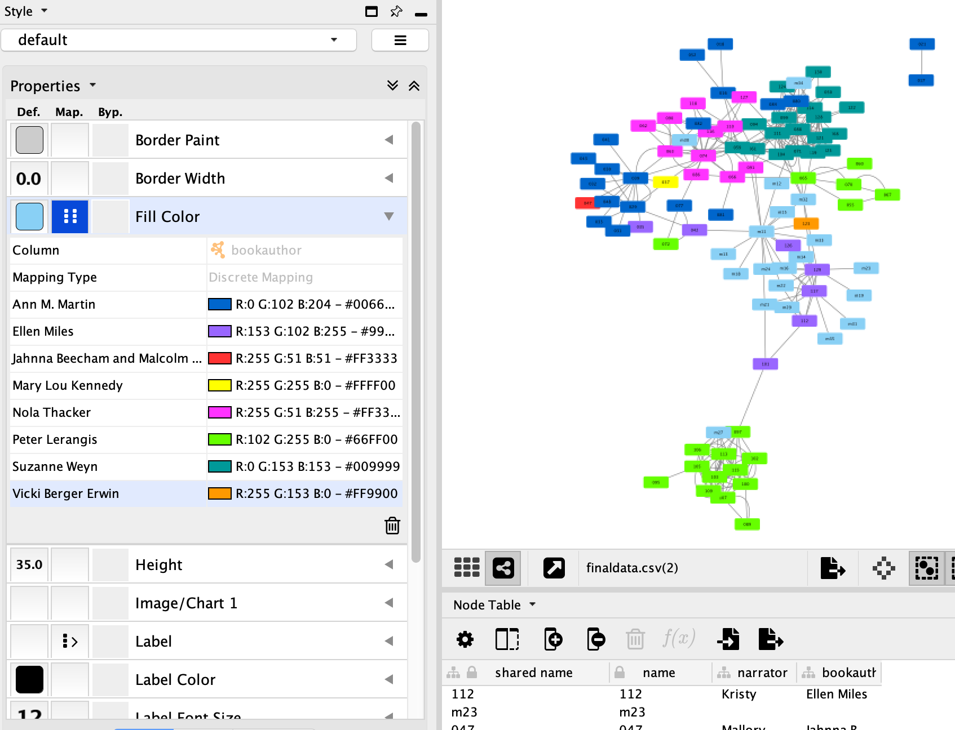Toggle the graphics detail diamond icon

[x=883, y=568]
